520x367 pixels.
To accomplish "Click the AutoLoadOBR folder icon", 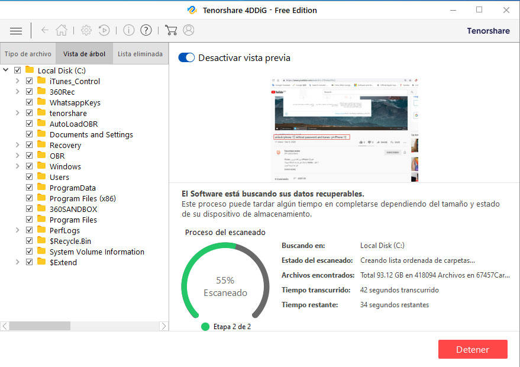I will pos(41,123).
